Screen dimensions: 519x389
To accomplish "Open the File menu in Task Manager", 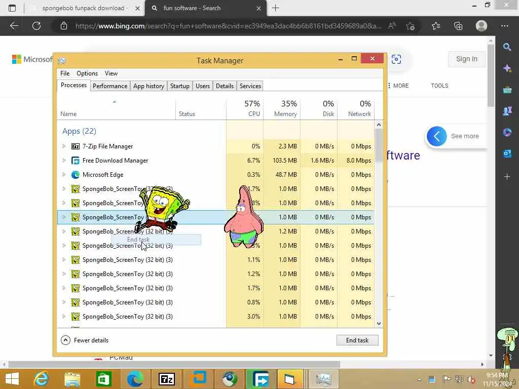I will click(65, 73).
